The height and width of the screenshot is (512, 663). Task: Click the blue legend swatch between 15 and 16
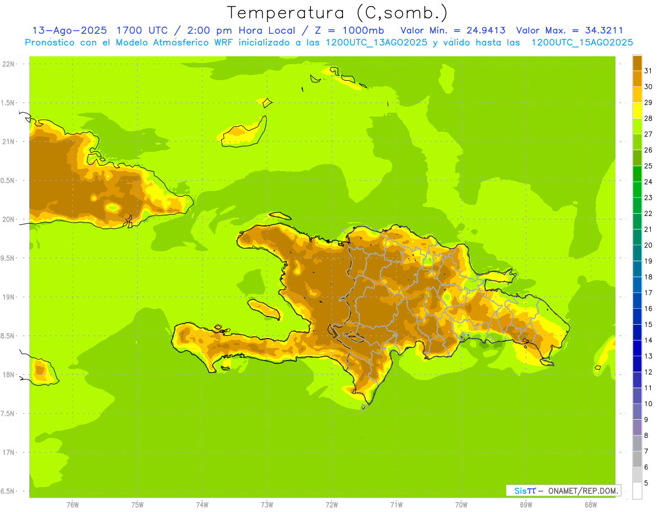pyautogui.click(x=637, y=316)
